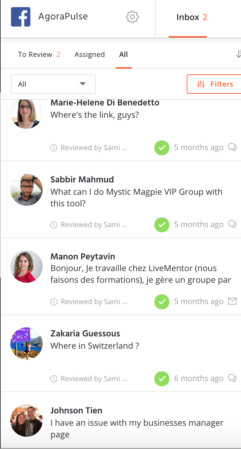Viewport: 241px width, 449px height.
Task: Click comment bubble icon on Marie-Helene's message
Action: tap(232, 148)
